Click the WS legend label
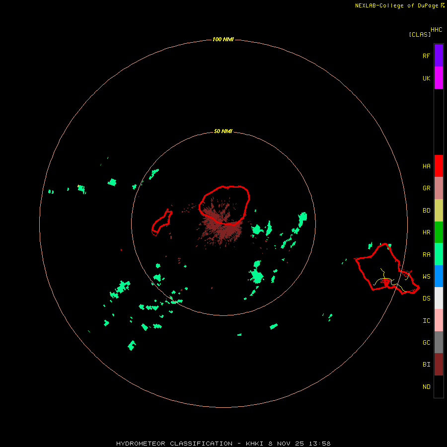This screenshot has width=447, height=447. click(426, 277)
